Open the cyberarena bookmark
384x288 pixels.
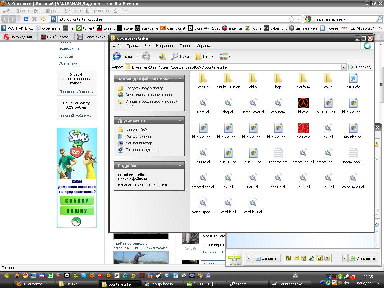coord(48,28)
